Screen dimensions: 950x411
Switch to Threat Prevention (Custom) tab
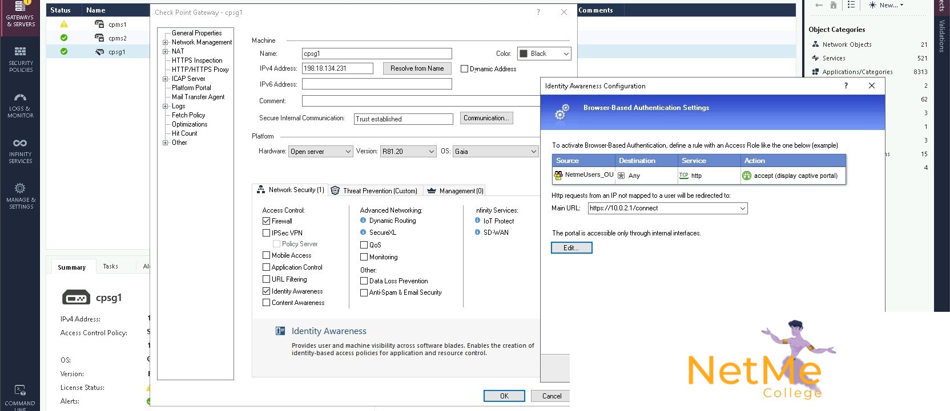(x=374, y=191)
